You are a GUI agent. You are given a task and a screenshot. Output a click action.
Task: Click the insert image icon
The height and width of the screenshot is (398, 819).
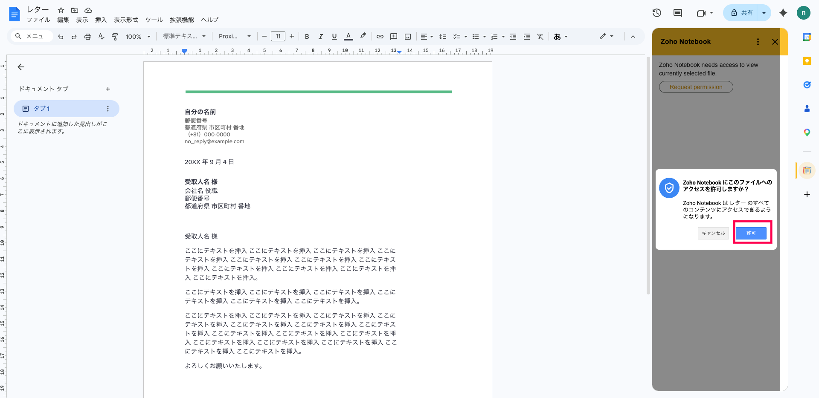(x=408, y=37)
